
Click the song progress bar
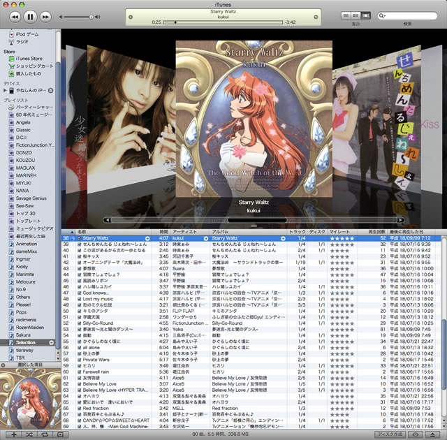pos(223,22)
